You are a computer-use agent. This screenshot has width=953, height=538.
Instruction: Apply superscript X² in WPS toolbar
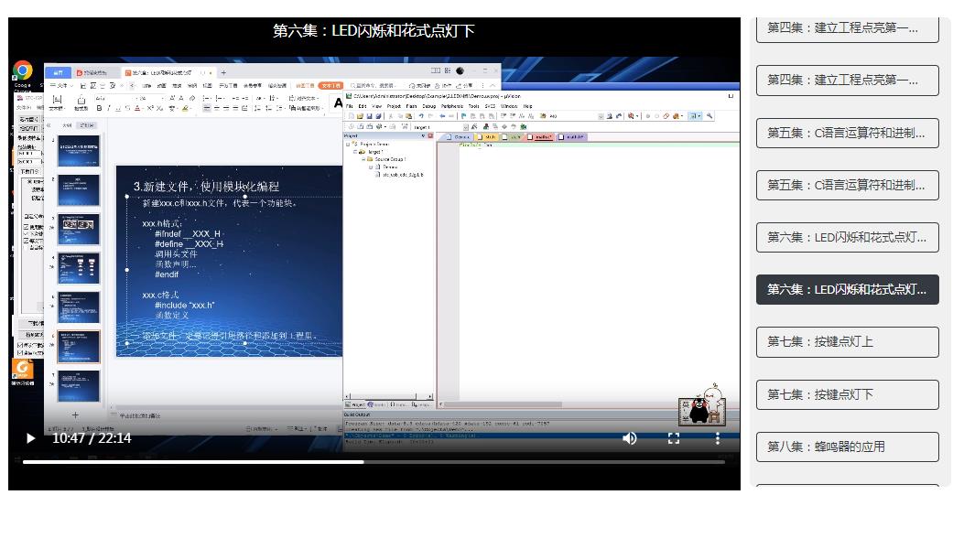(149, 108)
